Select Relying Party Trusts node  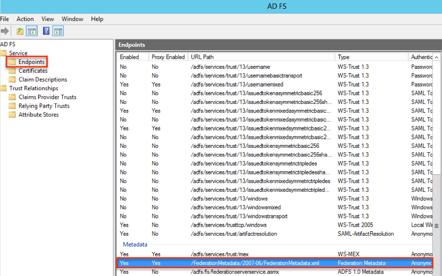(44, 106)
